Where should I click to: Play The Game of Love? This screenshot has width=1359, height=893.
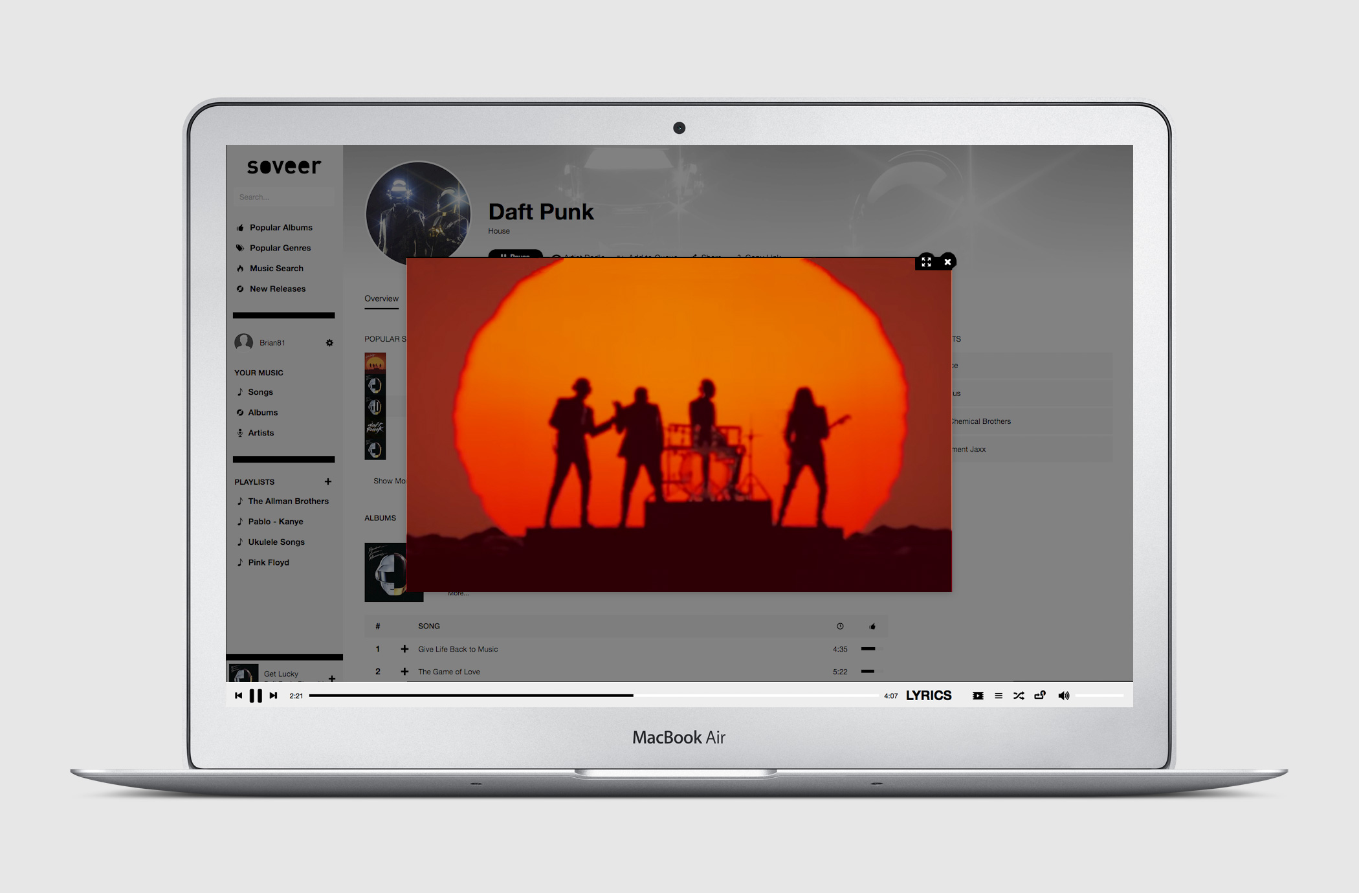449,672
